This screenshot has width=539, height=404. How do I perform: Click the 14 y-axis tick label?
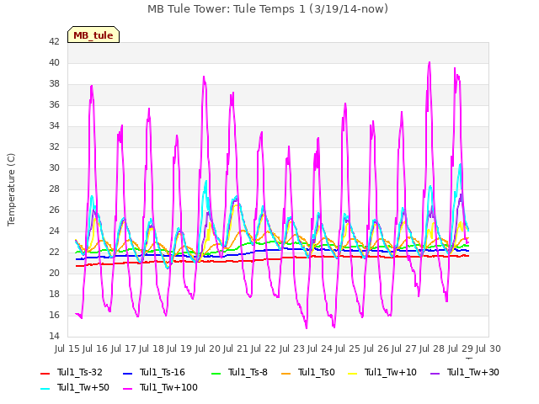(54, 336)
